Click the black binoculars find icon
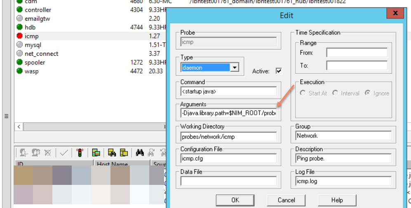411x208 pixels. [x=140, y=153]
